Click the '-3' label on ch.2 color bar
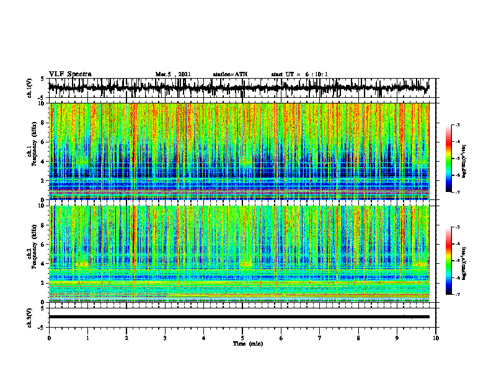Viewport: 491px width, 379px height. point(457,227)
